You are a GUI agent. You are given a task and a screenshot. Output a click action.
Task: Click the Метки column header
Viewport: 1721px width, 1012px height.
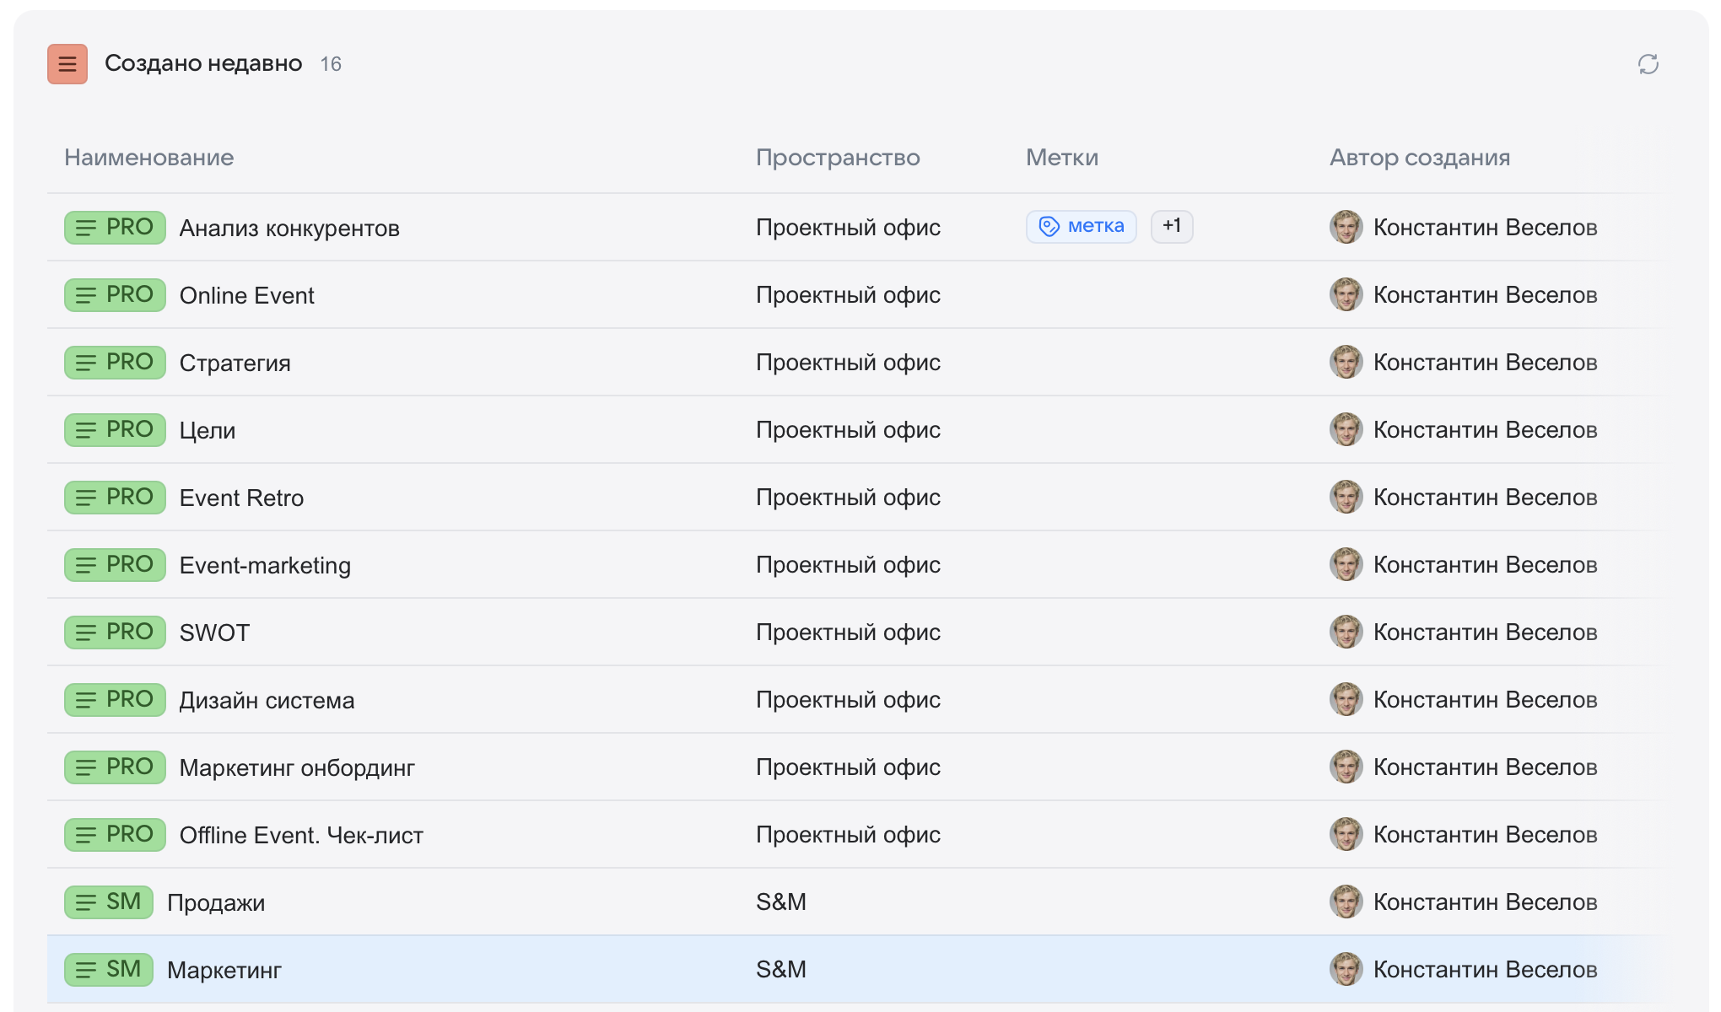coord(1062,158)
